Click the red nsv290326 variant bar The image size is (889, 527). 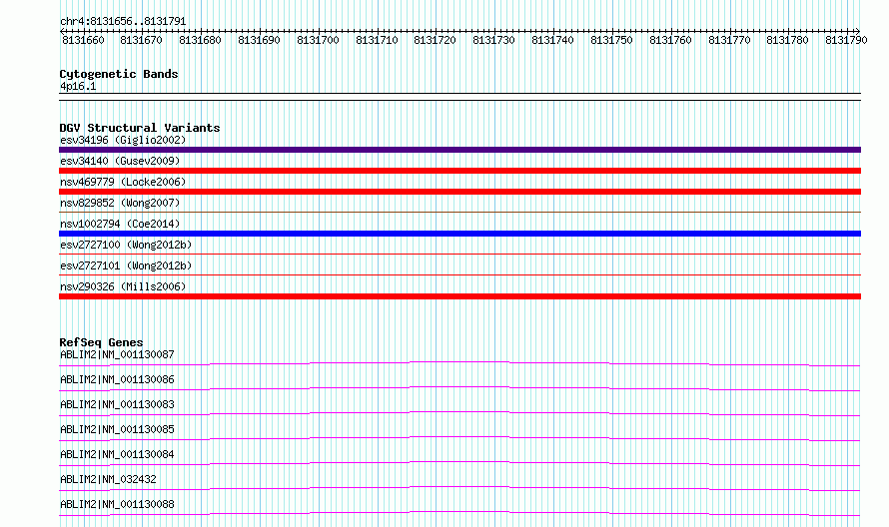(459, 296)
